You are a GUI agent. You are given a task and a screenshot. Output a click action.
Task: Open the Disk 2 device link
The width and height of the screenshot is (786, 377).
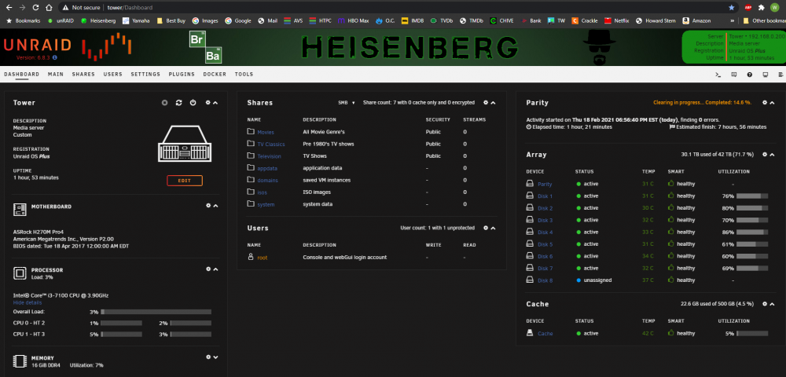pos(545,208)
